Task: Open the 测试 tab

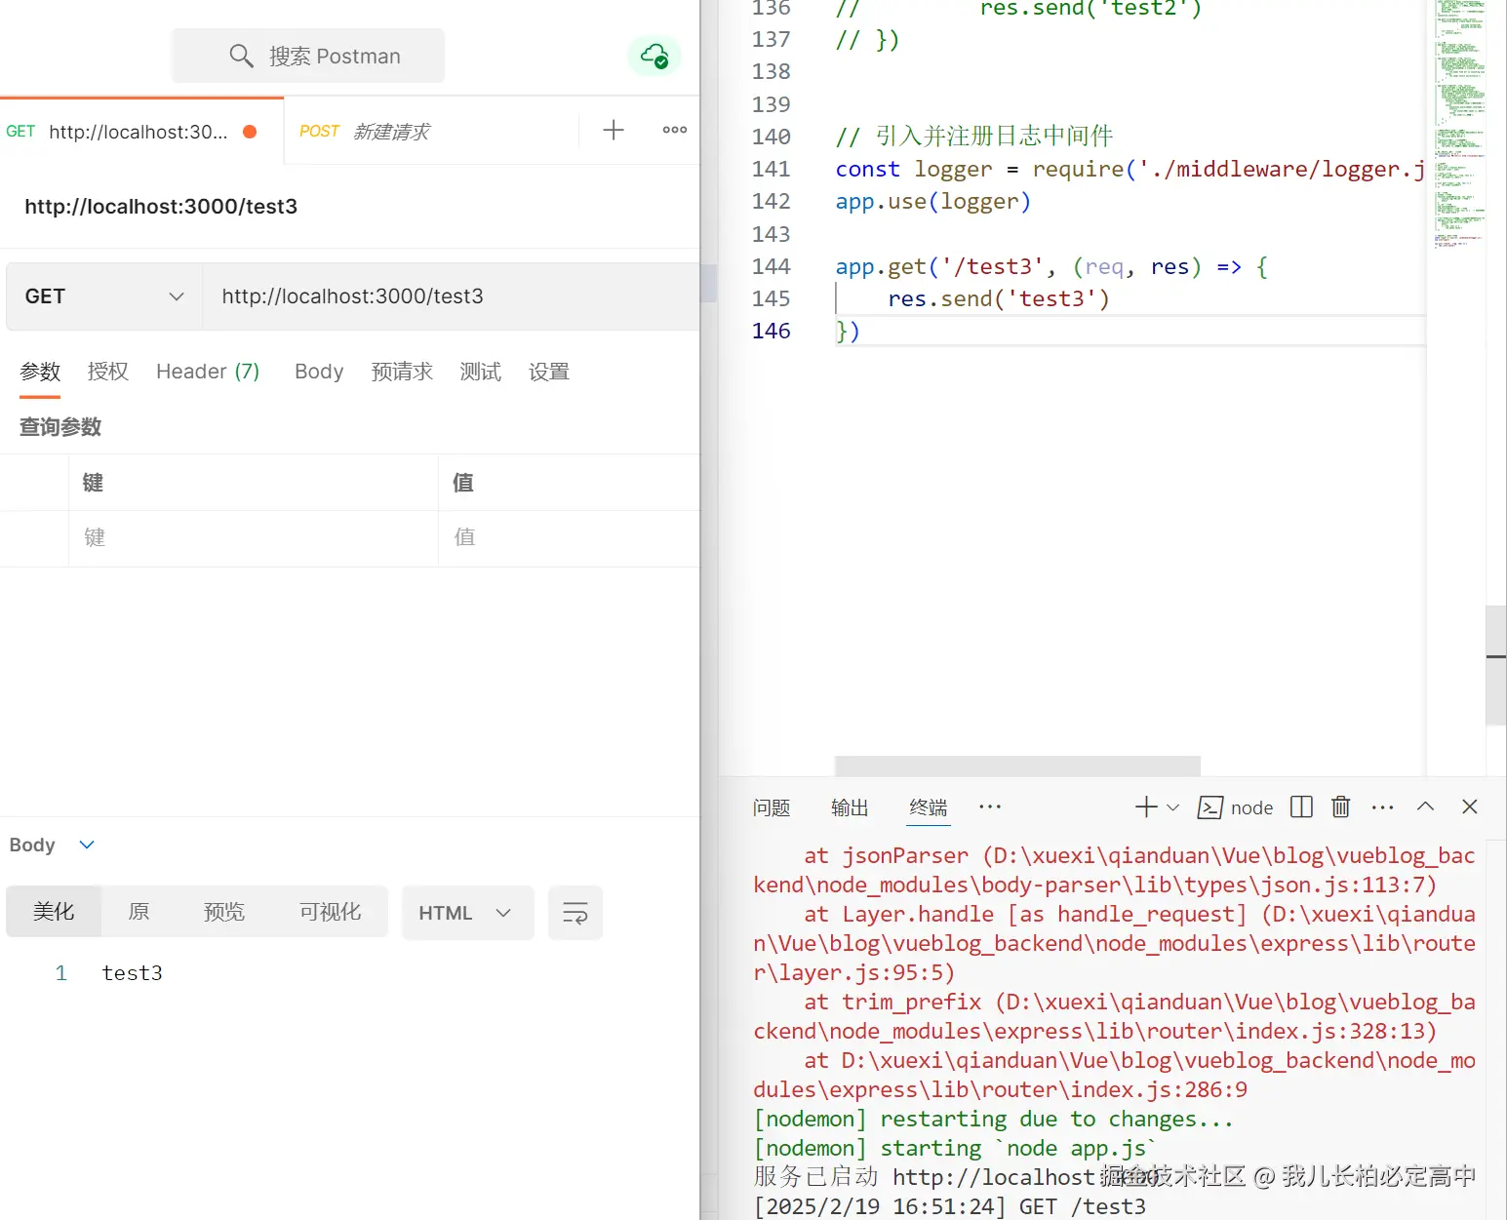Action: [x=480, y=372]
